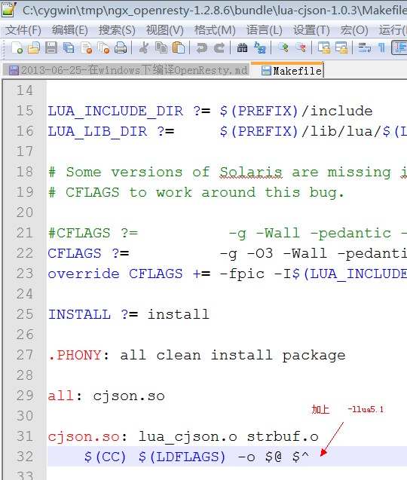Viewport: 407px width, 480px height.
Task: Click the New file toolbar icon
Action: pos(17,48)
